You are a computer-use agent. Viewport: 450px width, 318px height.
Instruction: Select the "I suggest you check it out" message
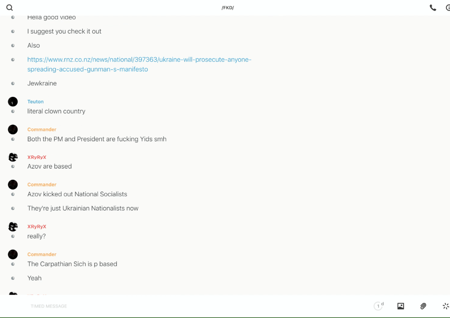click(x=64, y=31)
